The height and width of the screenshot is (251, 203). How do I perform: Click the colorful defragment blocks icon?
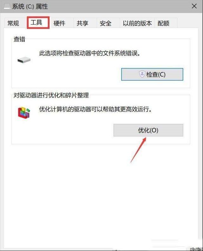pyautogui.click(x=24, y=113)
